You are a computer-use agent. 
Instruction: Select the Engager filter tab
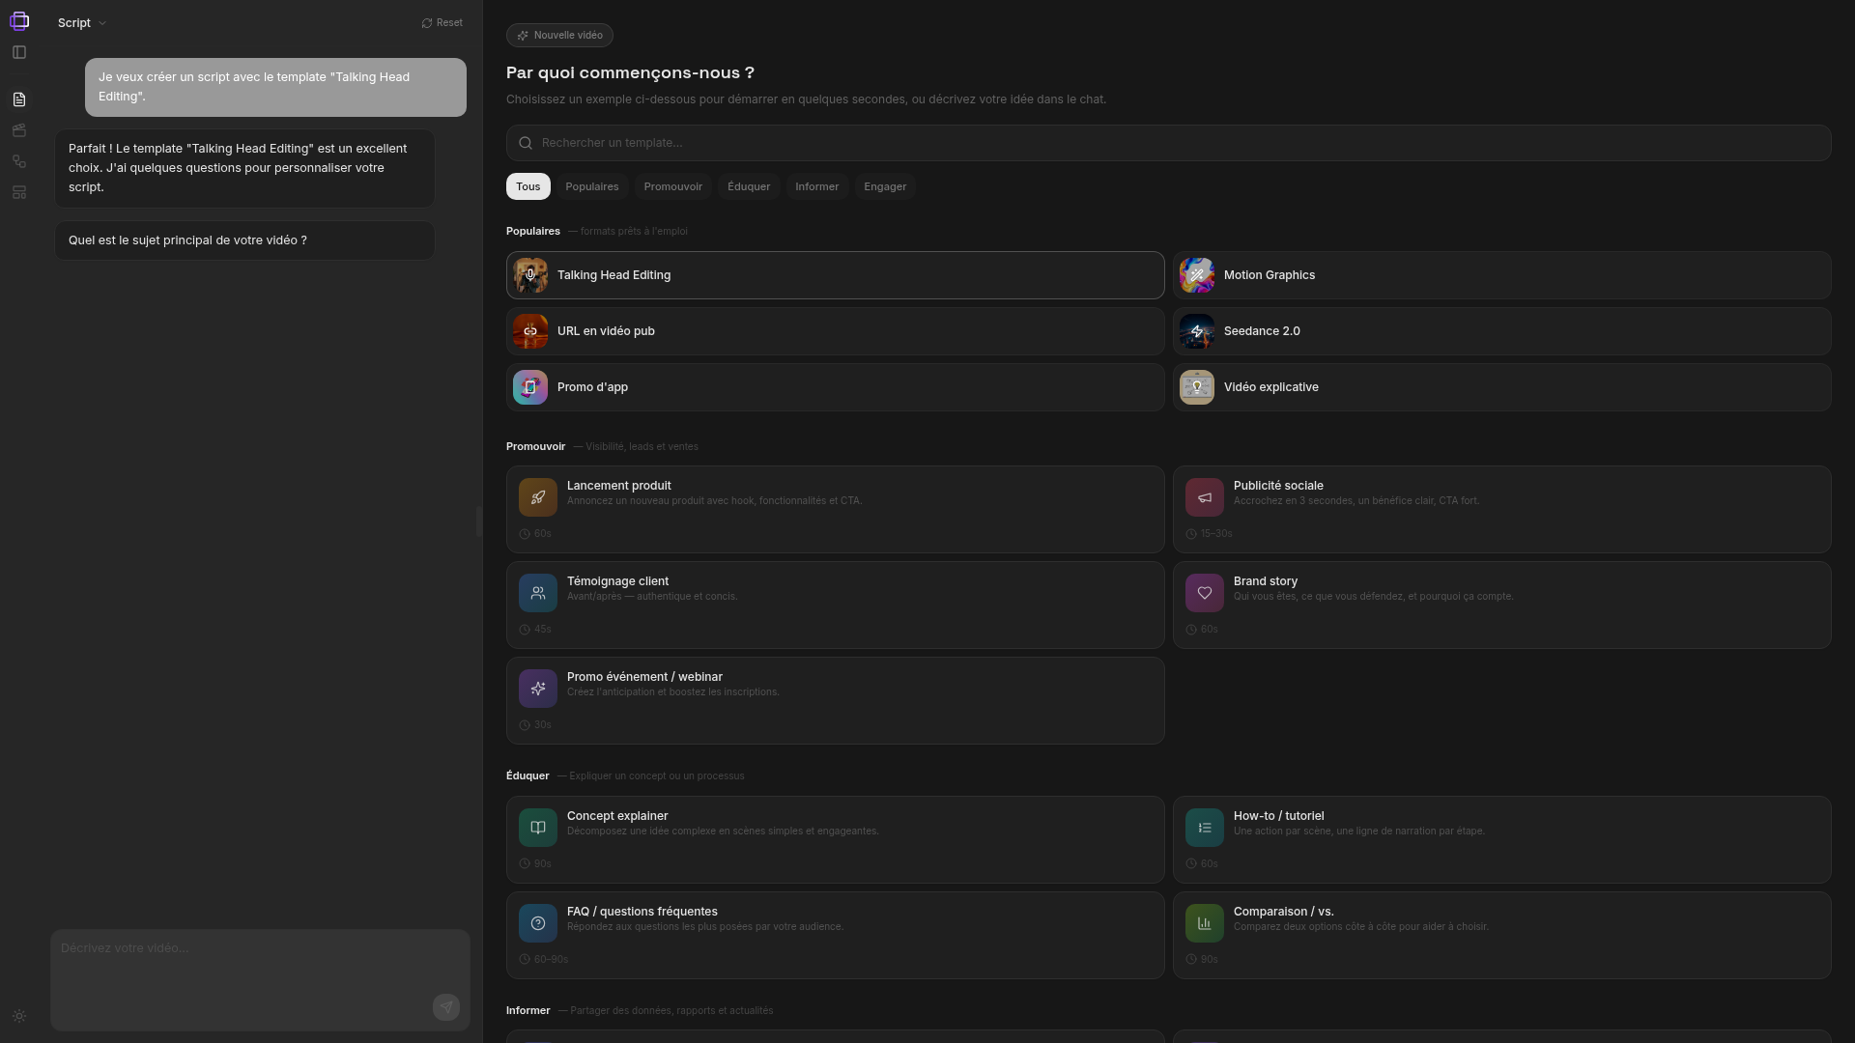[885, 186]
